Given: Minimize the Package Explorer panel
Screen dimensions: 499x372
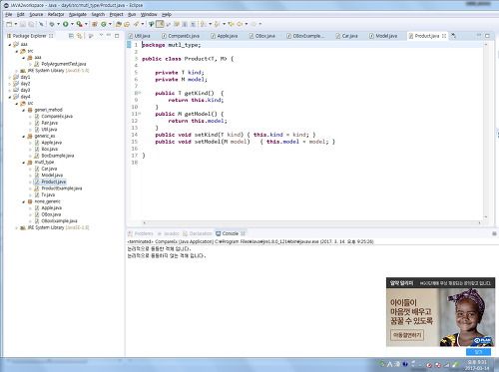Looking at the screenshot, I should point(109,35).
